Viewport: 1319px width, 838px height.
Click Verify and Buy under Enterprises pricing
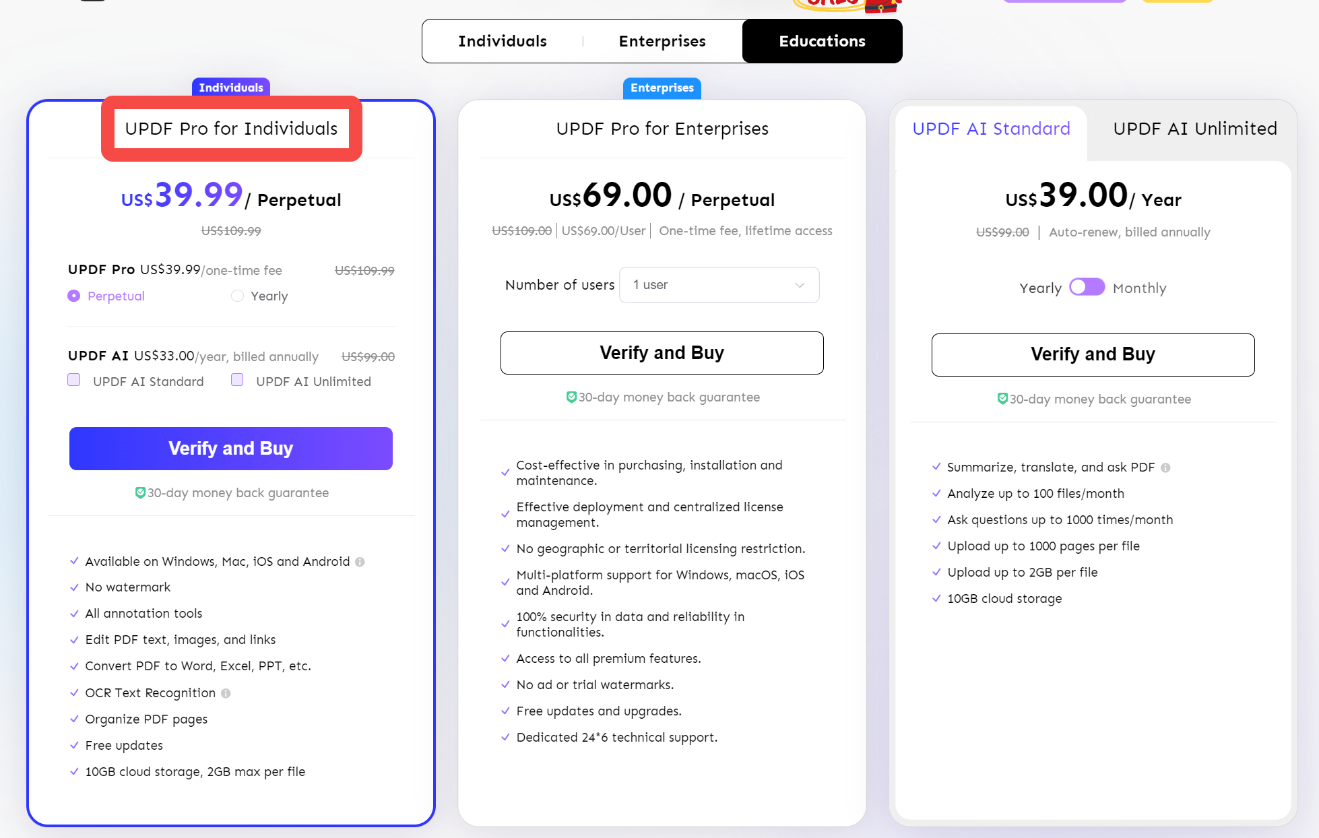(662, 353)
